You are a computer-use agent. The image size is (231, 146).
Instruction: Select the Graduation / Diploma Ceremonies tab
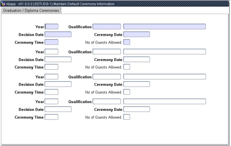pos(31,11)
